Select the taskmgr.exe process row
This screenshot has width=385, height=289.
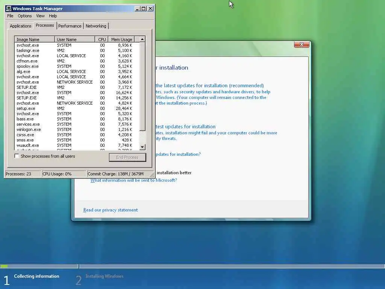click(77, 50)
